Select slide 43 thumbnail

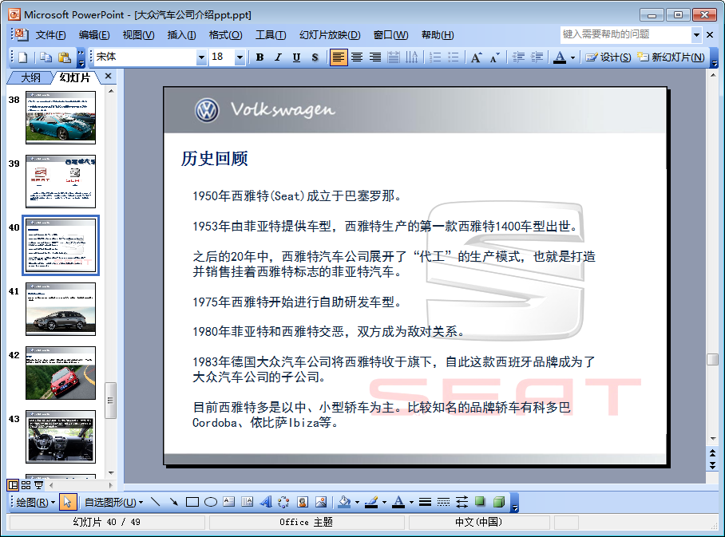tap(61, 436)
